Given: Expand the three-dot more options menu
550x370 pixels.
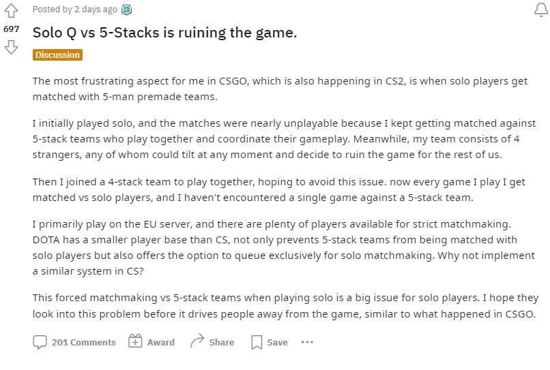Looking at the screenshot, I should tap(307, 342).
